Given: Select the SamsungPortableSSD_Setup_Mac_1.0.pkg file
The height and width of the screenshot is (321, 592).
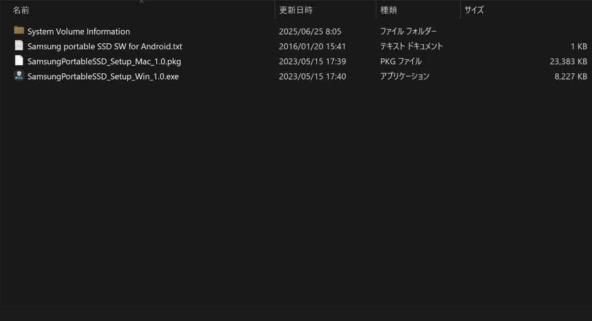Looking at the screenshot, I should [103, 61].
